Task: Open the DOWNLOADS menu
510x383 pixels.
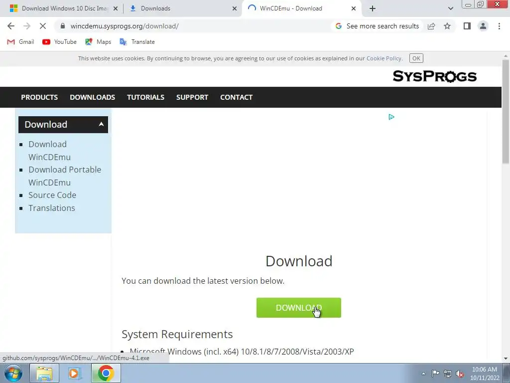Action: (x=92, y=97)
